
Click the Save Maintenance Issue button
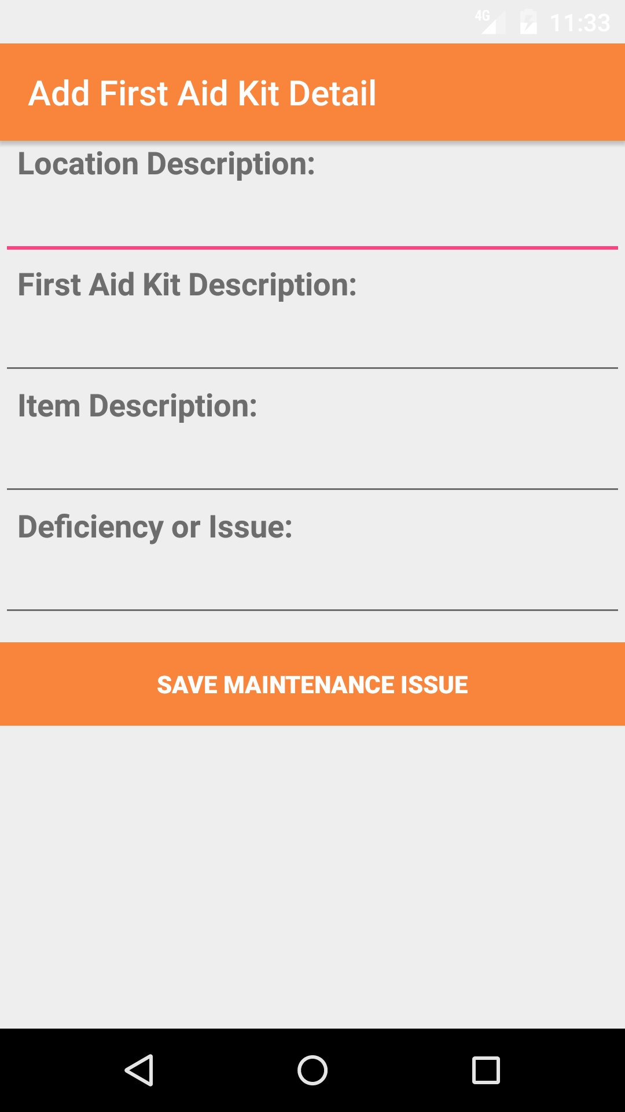click(x=312, y=684)
